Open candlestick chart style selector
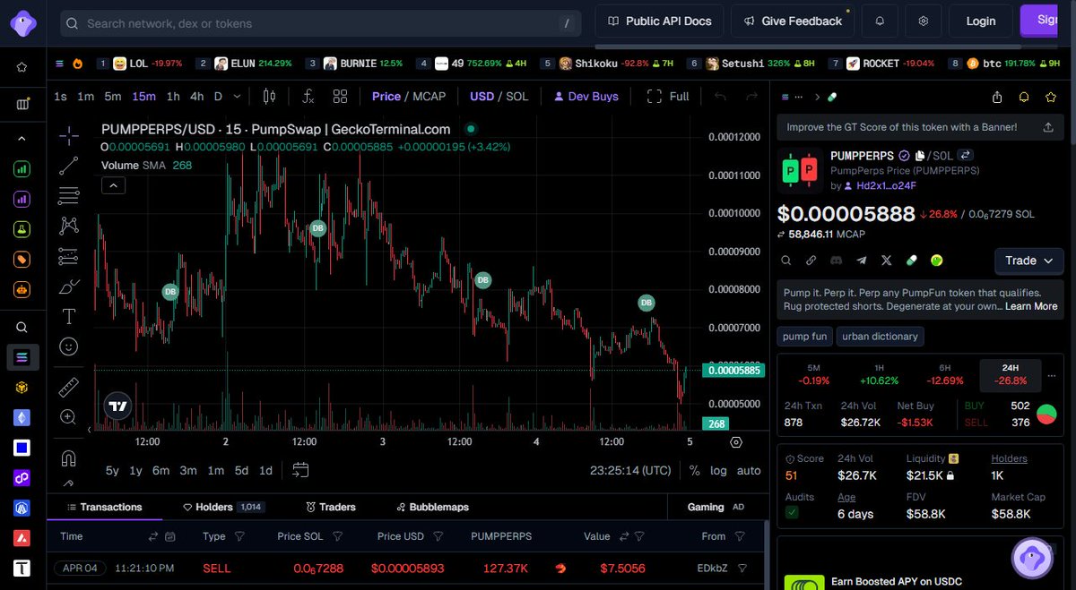Viewport: 1076px width, 590px height. [269, 96]
